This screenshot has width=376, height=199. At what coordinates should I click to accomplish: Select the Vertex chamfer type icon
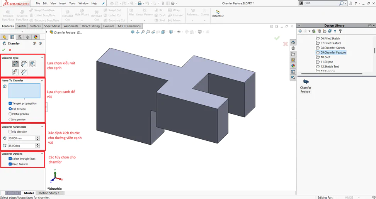coord(33,64)
